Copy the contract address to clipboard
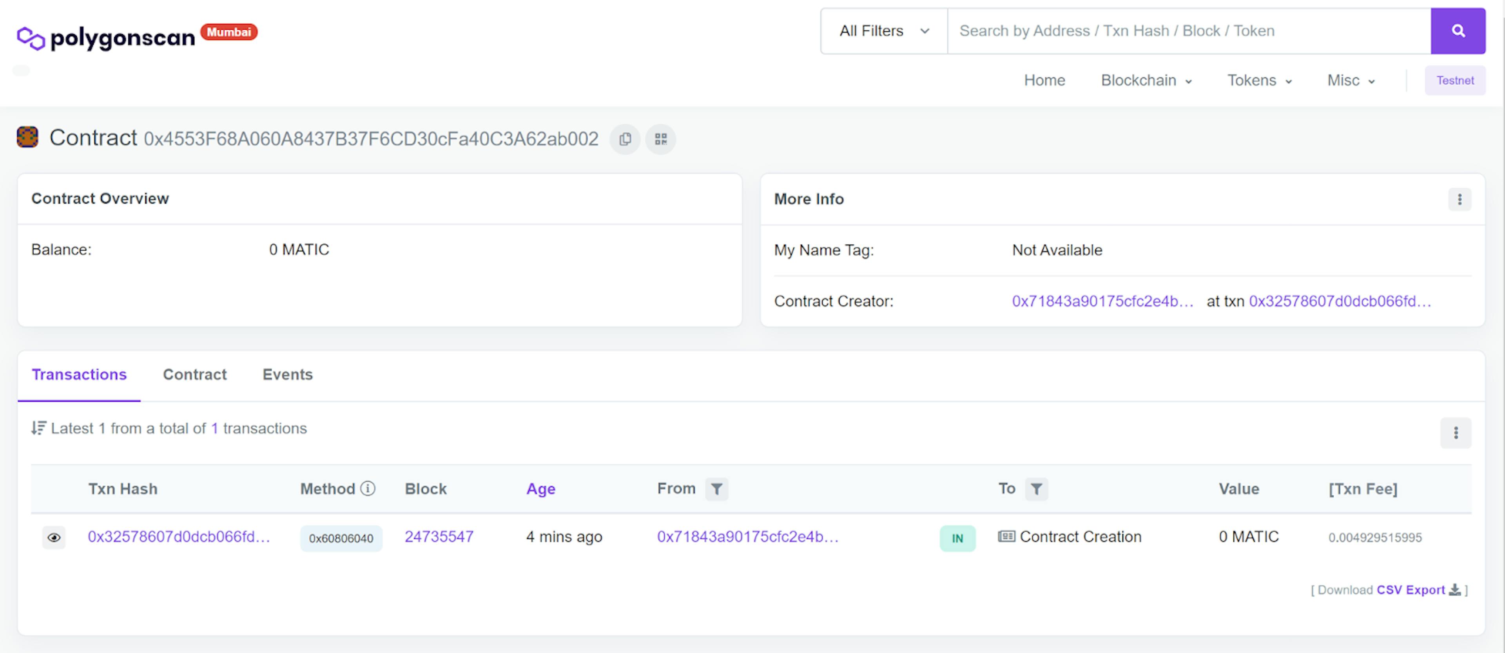Image resolution: width=1505 pixels, height=653 pixels. (x=625, y=139)
